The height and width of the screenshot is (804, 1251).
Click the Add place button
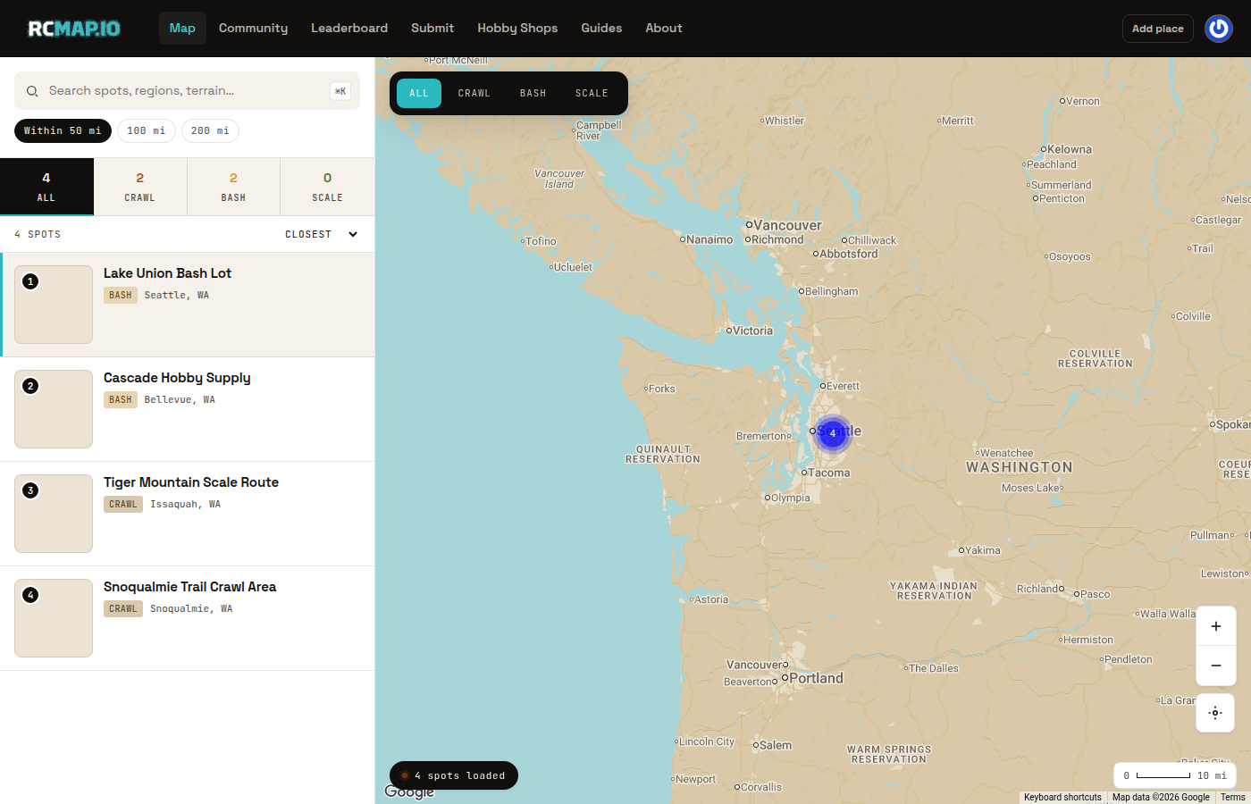1158,29
